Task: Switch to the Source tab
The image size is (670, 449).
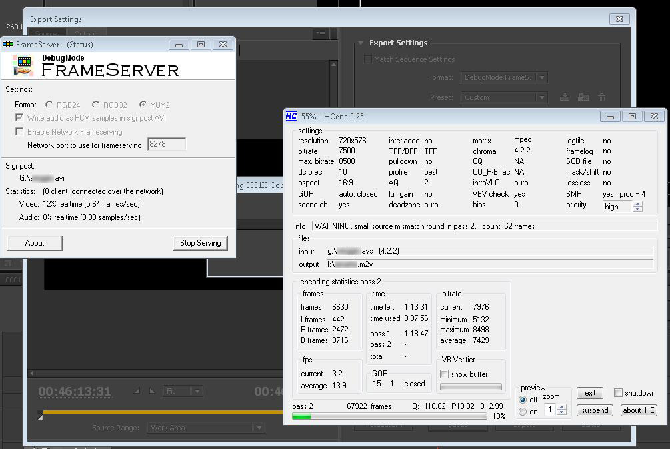Action: pos(46,34)
